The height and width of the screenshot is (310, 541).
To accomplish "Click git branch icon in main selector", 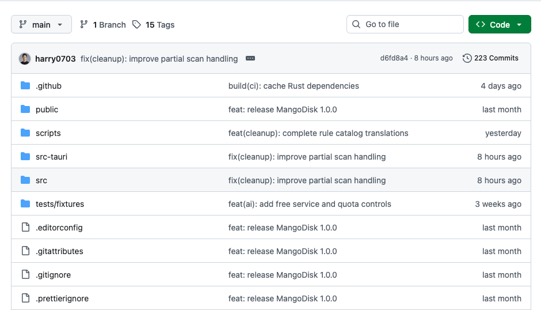I will pos(23,24).
